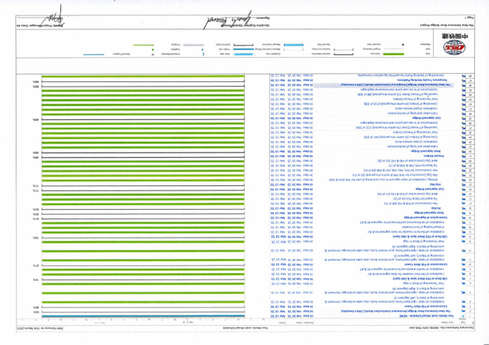Screen dimensions: 489x345
Task: Click task mode icon of Precast Girders row
Action: click(463, 156)
